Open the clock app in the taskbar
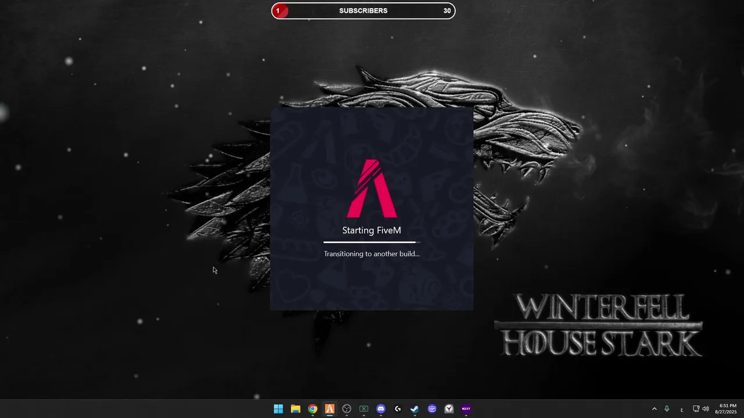The width and height of the screenshot is (744, 418). point(449,409)
